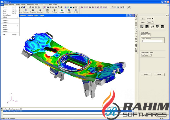Open the Fields application
The height and width of the screenshot is (120, 170).
click(47, 11)
